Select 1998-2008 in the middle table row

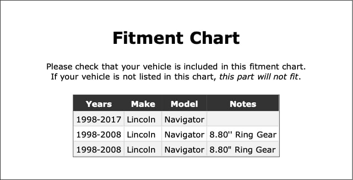click(x=98, y=135)
